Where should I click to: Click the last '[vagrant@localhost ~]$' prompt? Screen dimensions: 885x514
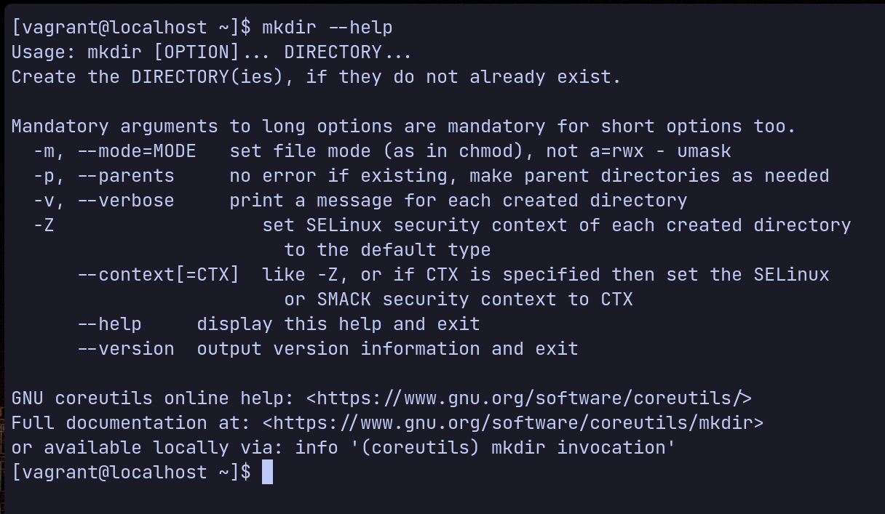click(131, 473)
